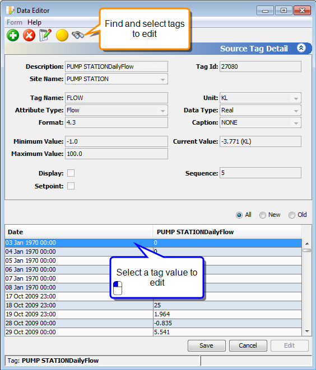Open tag search with binoculars icon
The image size is (316, 370).
click(78, 35)
